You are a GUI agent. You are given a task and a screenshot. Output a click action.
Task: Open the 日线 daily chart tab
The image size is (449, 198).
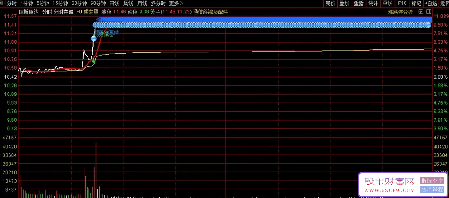[114, 4]
